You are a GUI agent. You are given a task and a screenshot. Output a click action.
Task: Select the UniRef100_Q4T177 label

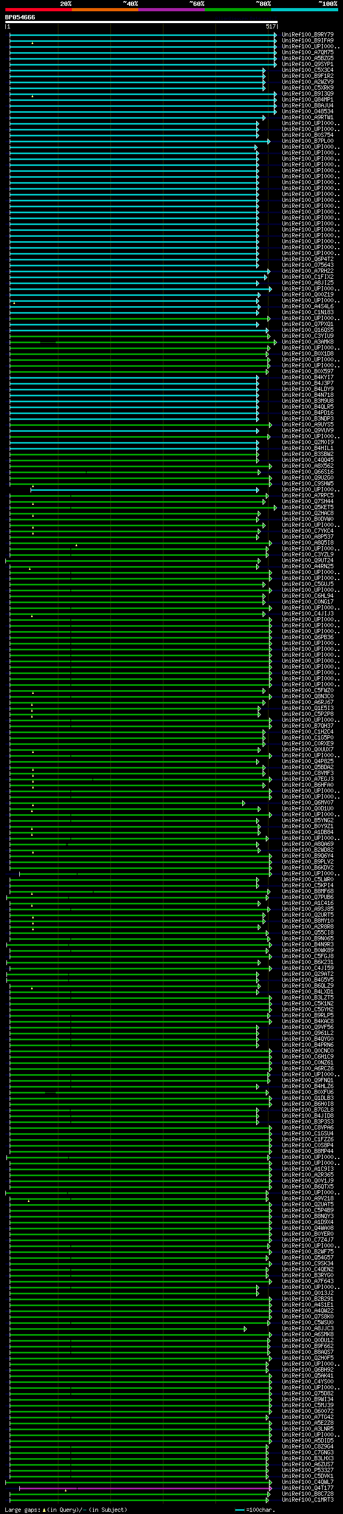308,1488
